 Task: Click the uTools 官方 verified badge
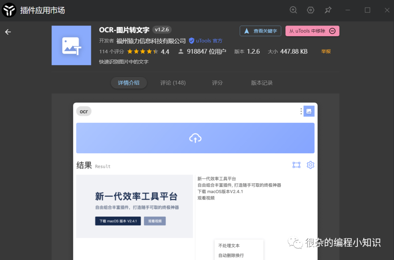[x=205, y=41]
